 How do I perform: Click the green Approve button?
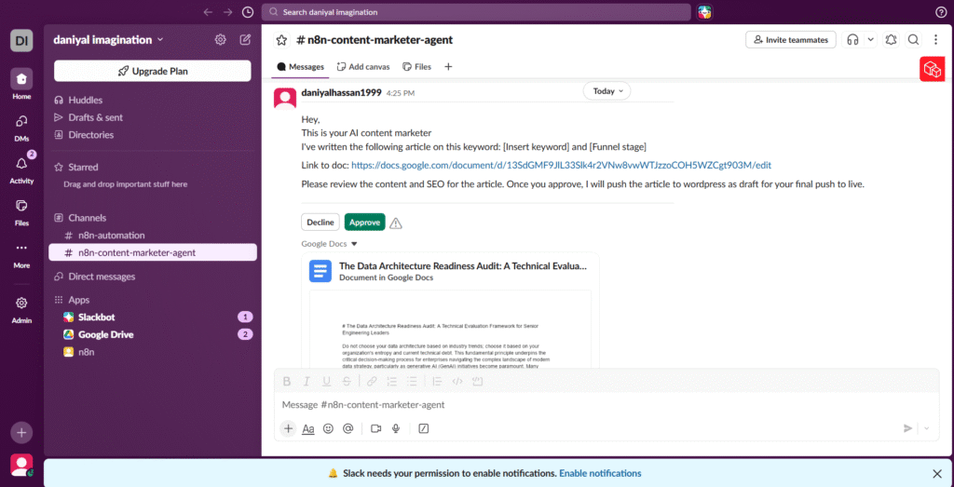364,223
